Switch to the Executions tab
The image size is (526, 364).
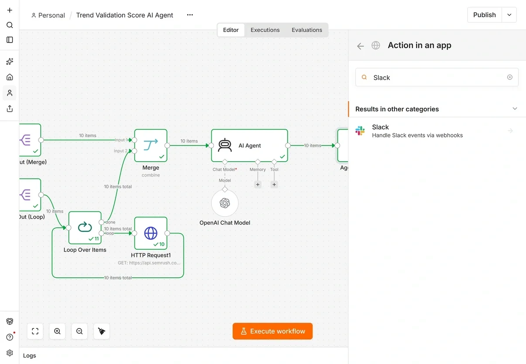click(x=265, y=30)
